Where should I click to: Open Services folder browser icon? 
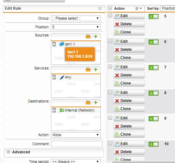[88, 70]
